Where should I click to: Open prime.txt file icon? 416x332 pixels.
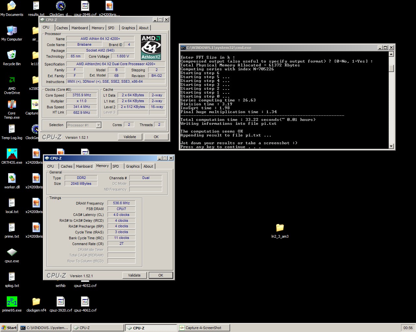[12, 231]
